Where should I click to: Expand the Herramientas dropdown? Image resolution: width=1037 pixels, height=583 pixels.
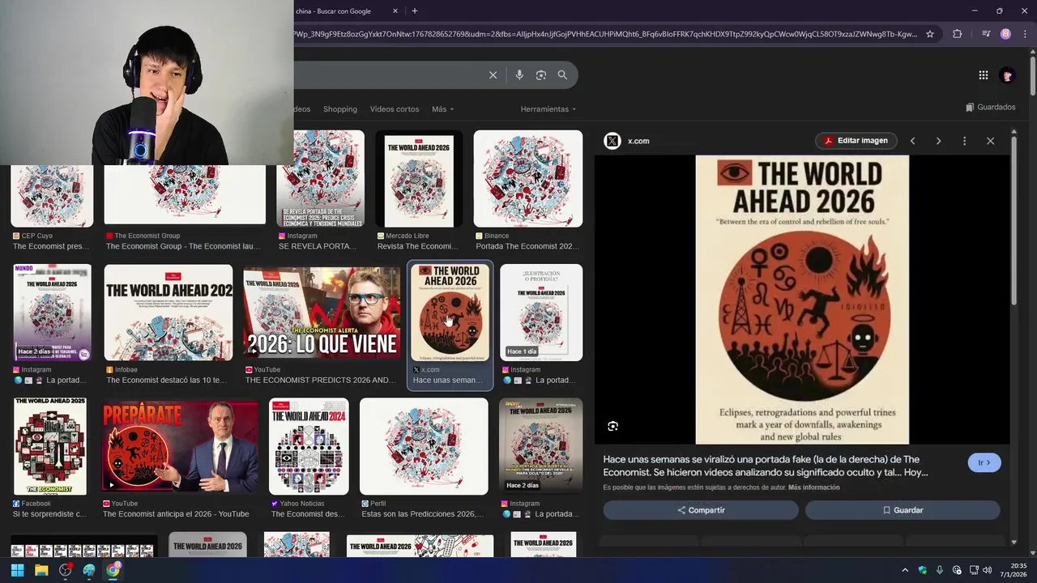548,109
